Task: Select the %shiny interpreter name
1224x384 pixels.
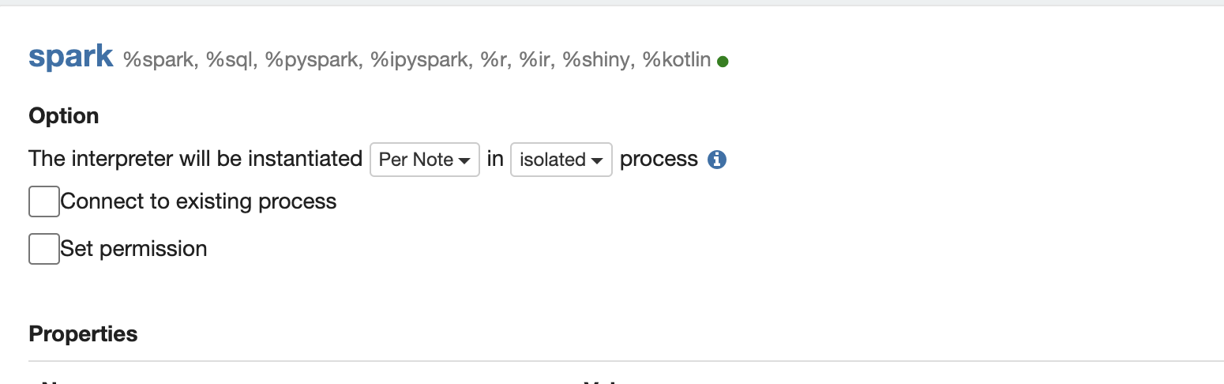Action: click(599, 60)
